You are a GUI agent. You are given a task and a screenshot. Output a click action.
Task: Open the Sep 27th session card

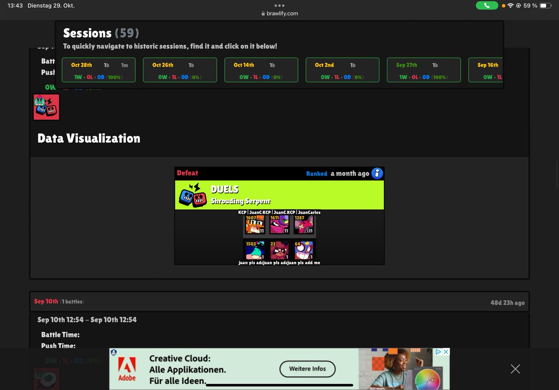tap(424, 70)
